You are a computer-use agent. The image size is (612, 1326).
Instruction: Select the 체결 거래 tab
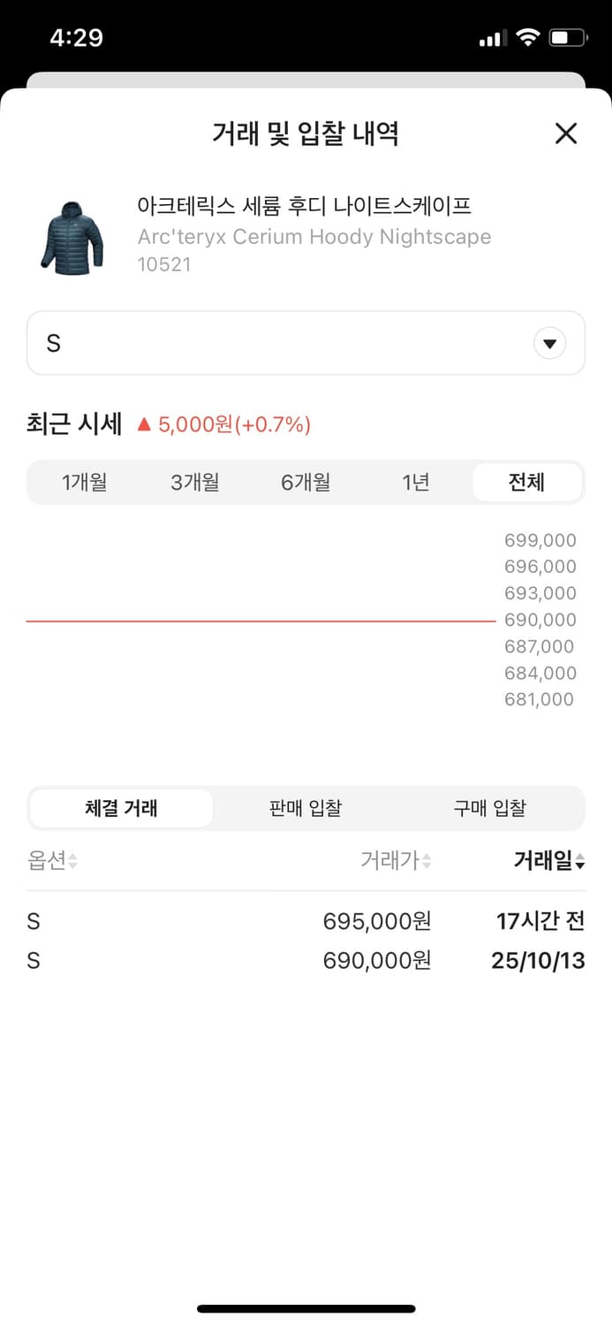[x=122, y=807]
